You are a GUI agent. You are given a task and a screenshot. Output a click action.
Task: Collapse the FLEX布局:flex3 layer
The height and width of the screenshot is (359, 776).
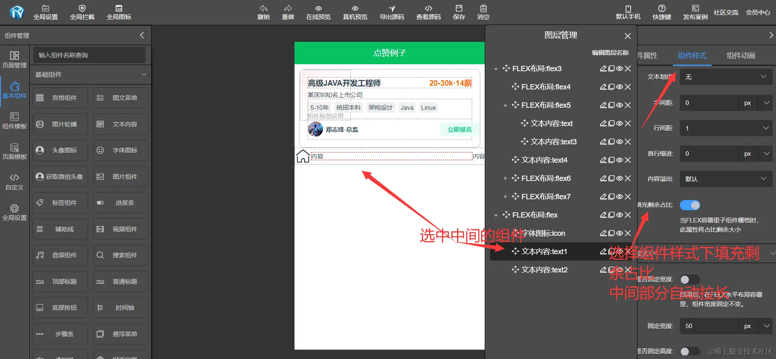pyautogui.click(x=496, y=69)
